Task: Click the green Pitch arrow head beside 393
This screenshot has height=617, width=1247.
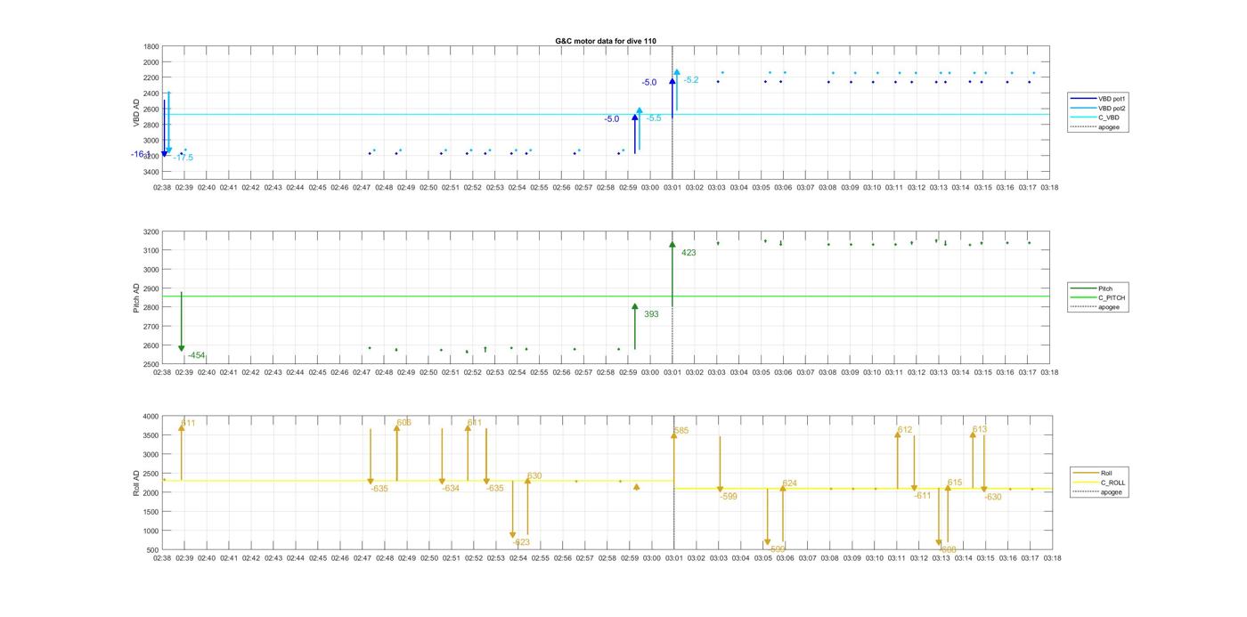Action: [635, 306]
